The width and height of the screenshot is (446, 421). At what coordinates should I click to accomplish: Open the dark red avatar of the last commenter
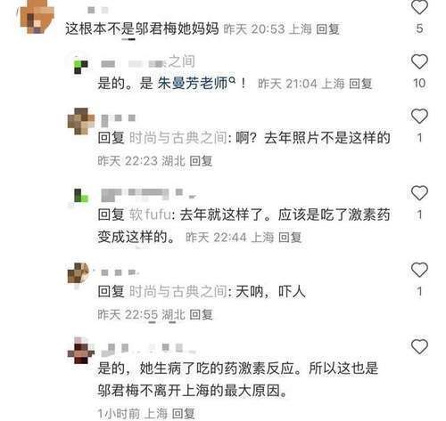(x=81, y=352)
